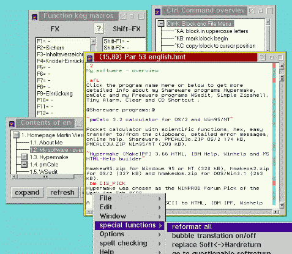Click the Function key macros title bar
This screenshot has width=292, height=254.
[x=78, y=16]
